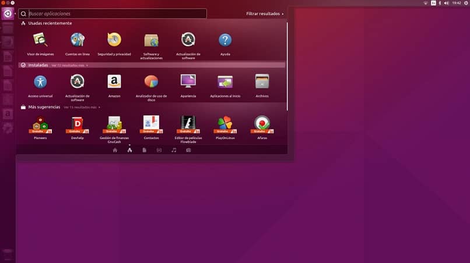Select Gestión de finanzas GnuCash suggestion
This screenshot has height=263, width=470.
pyautogui.click(x=114, y=130)
